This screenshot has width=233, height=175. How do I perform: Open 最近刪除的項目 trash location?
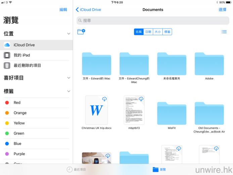(27, 65)
